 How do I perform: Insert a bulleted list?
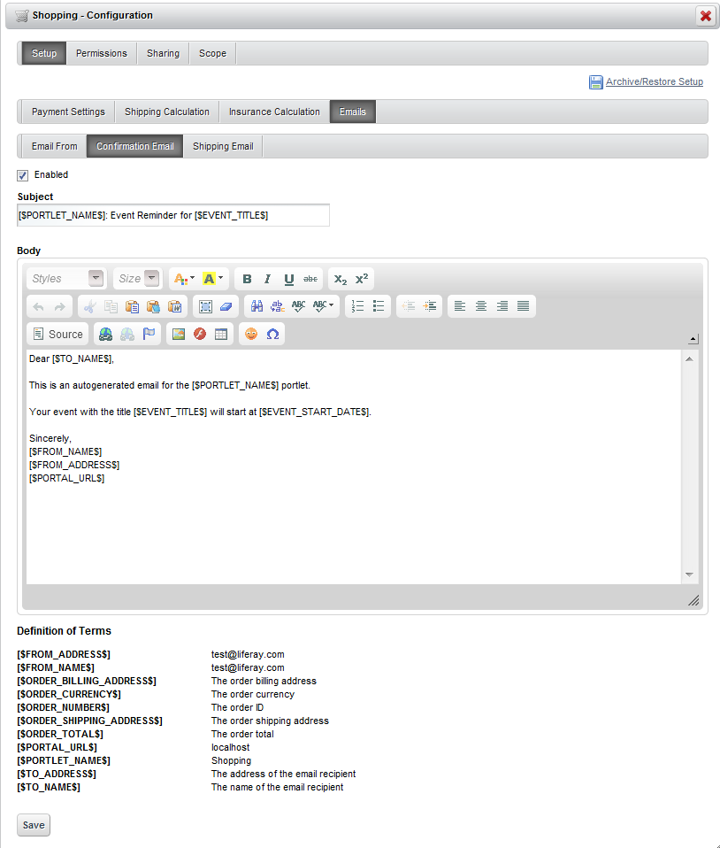tap(379, 306)
